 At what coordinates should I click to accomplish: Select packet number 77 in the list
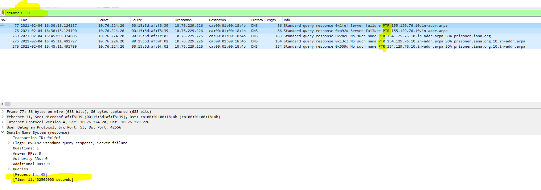(x=270, y=26)
